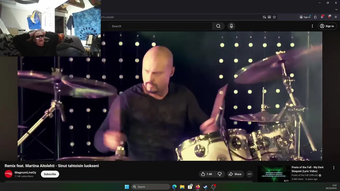Click the taskbar Search box
This screenshot has width=340, height=191.
(x=151, y=187)
